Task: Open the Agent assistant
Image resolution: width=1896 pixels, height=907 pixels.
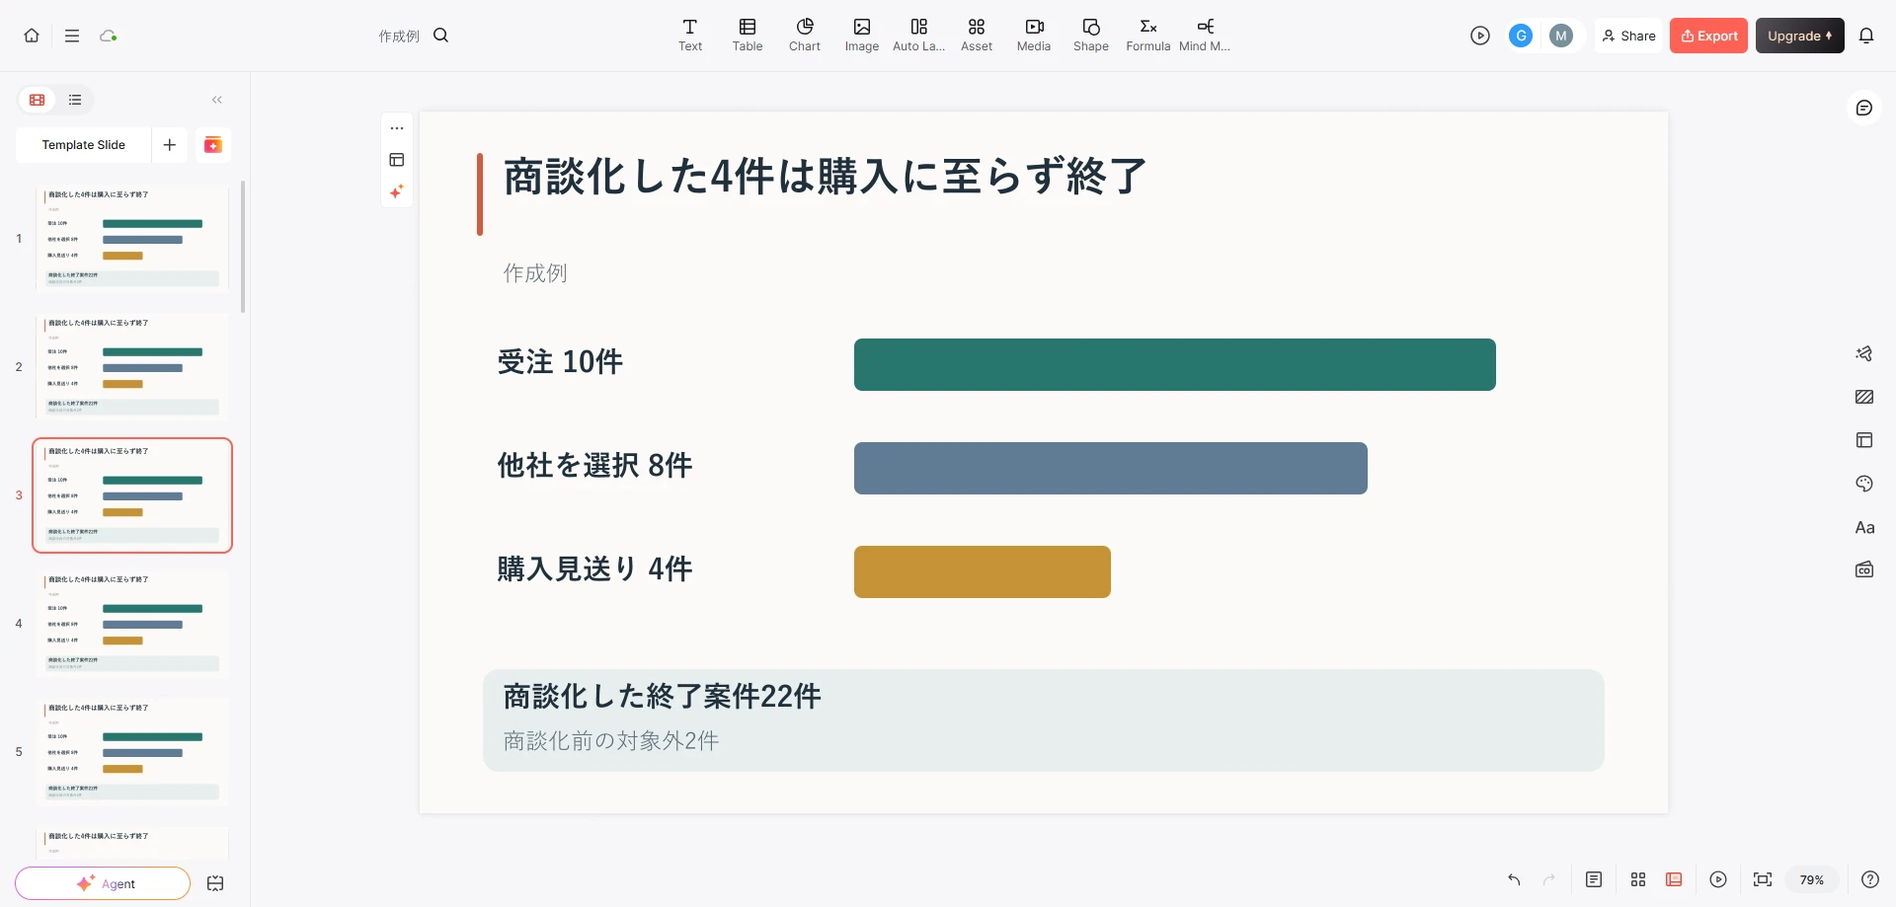Action: tap(103, 883)
